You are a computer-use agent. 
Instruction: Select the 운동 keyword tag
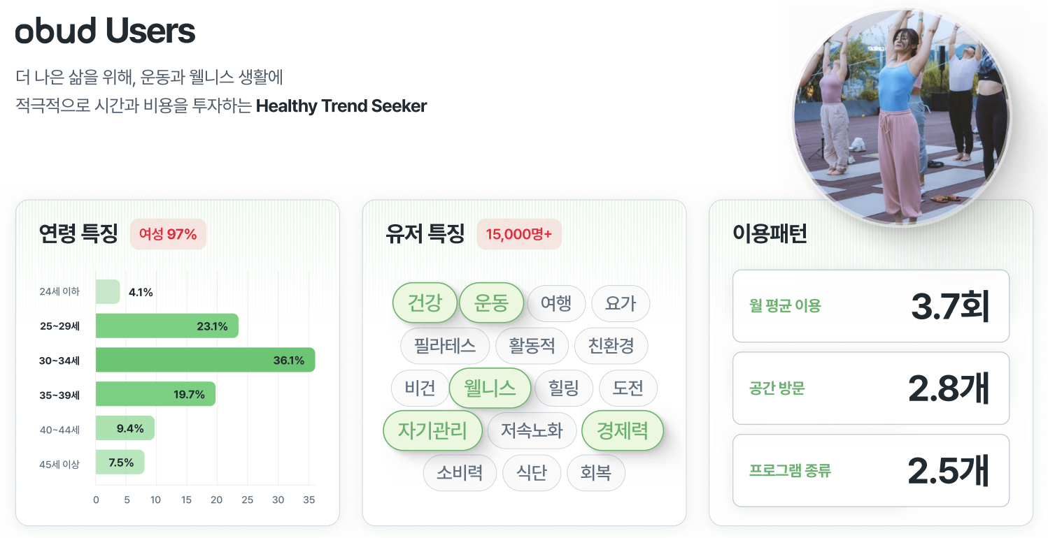pos(491,303)
